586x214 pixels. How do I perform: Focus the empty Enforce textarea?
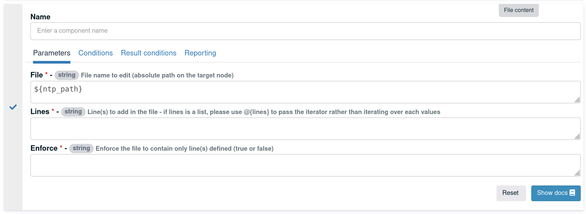(305, 165)
